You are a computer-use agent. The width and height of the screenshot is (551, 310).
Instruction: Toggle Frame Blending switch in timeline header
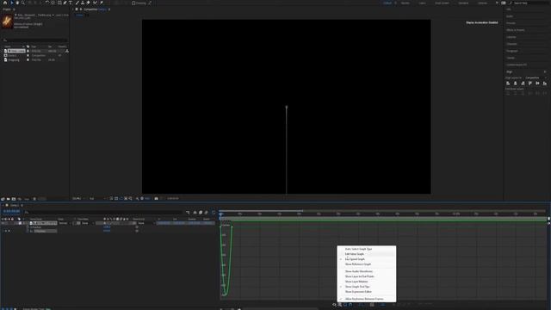tap(201, 213)
